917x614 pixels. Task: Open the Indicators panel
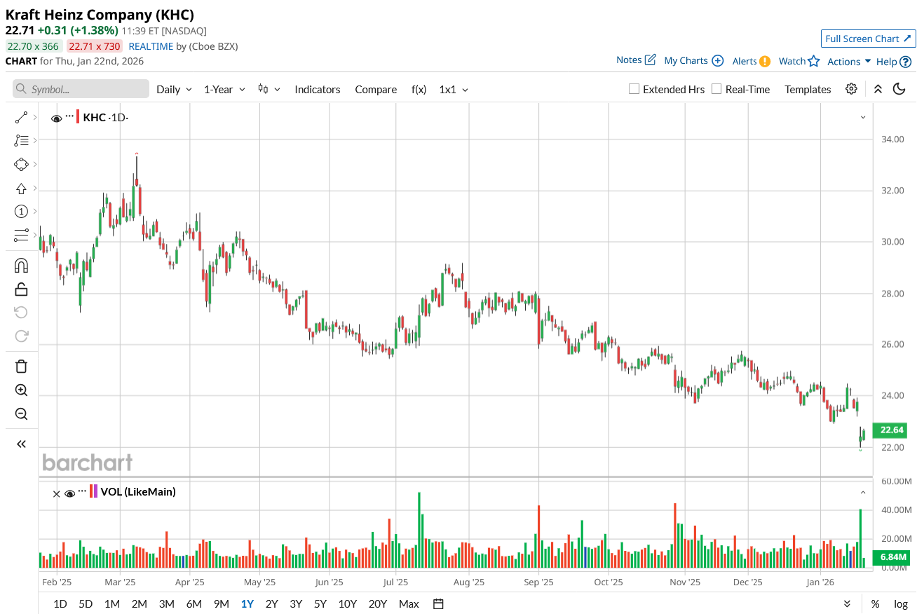(x=318, y=89)
